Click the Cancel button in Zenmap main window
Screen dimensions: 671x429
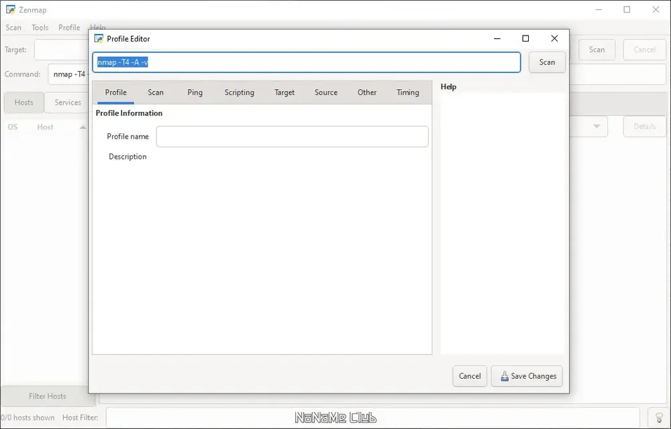click(x=644, y=50)
